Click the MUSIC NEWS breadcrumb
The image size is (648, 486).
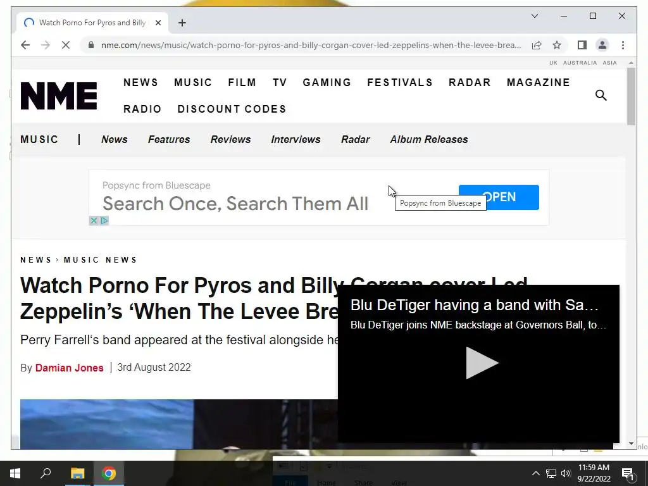(x=100, y=260)
